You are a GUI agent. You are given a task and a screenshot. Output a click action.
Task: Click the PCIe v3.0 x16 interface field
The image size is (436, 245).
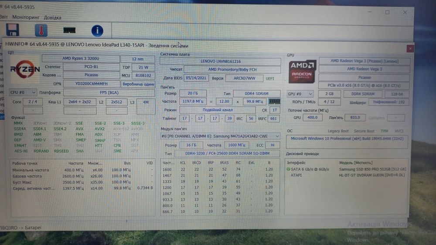click(364, 85)
